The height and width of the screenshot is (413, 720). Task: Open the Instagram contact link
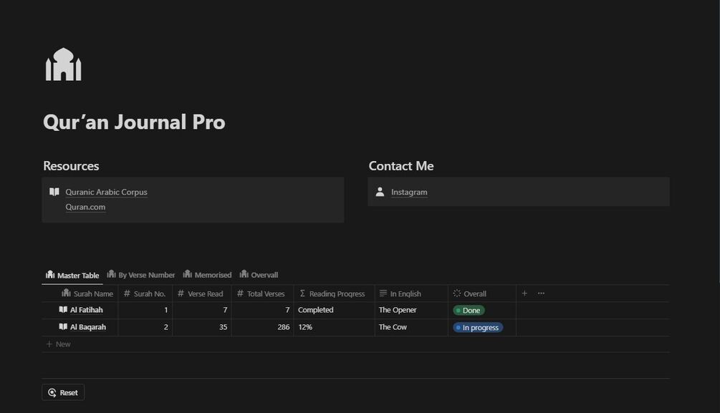(x=409, y=192)
